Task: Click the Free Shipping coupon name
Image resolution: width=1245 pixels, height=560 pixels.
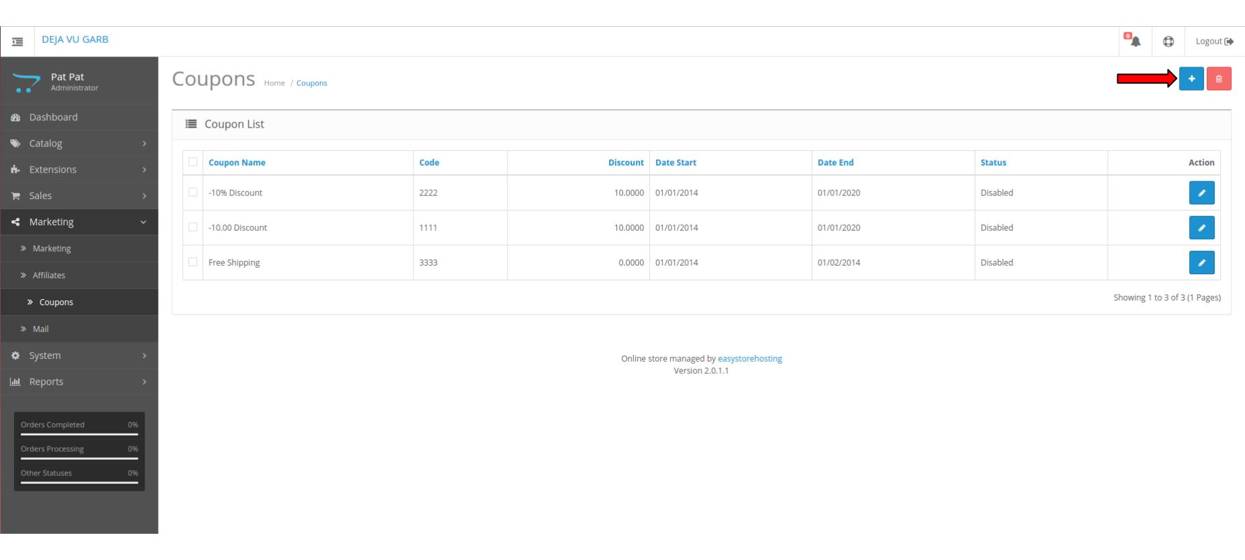Action: tap(234, 263)
